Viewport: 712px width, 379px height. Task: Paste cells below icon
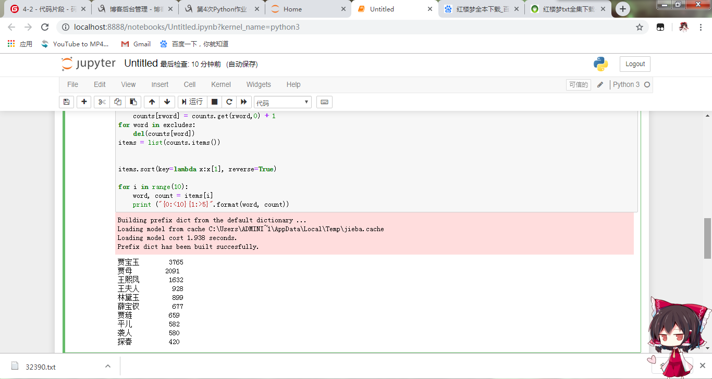(133, 102)
